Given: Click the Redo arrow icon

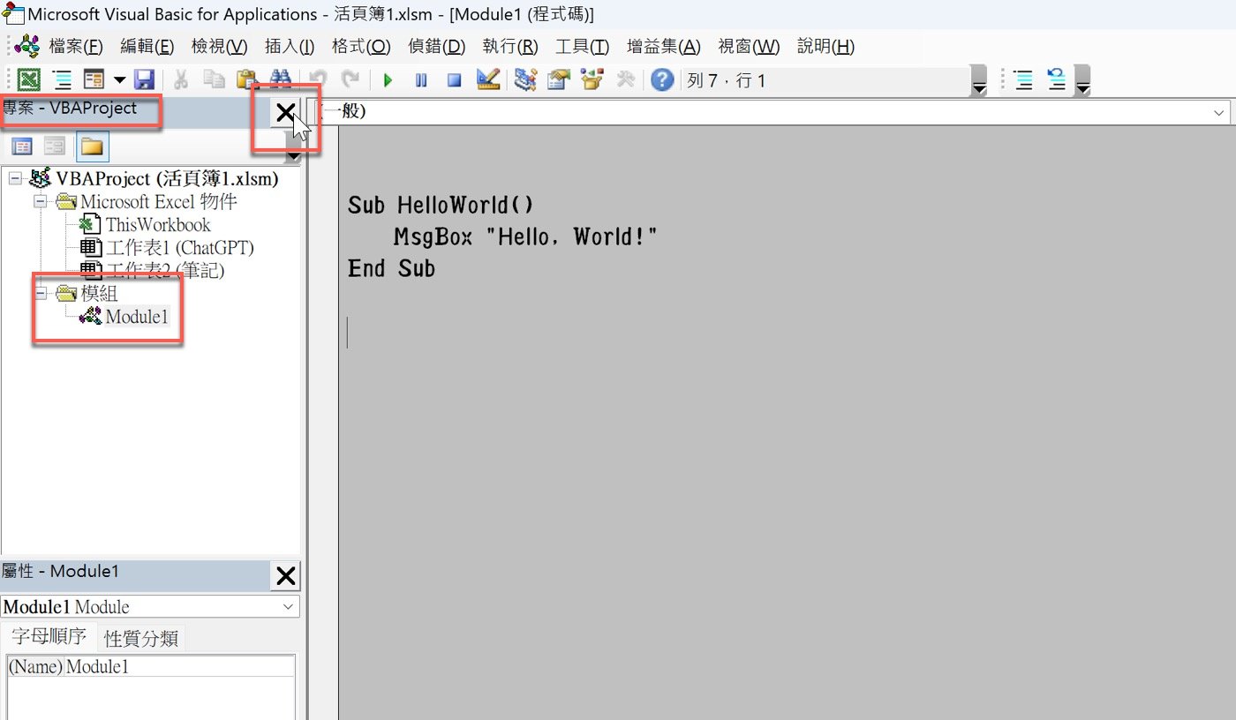Looking at the screenshot, I should tap(350, 80).
